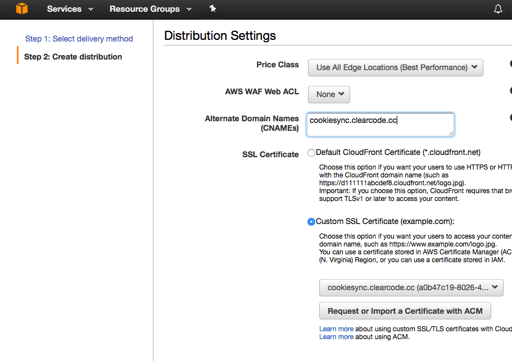Click the Alternate Domain Names text area
Screen dimensions: 512x361
pyautogui.click(x=380, y=125)
